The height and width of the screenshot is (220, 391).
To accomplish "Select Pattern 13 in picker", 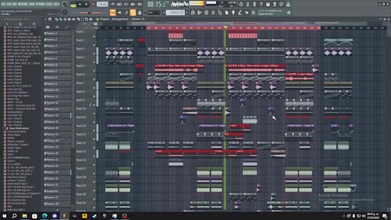I will (57, 109).
